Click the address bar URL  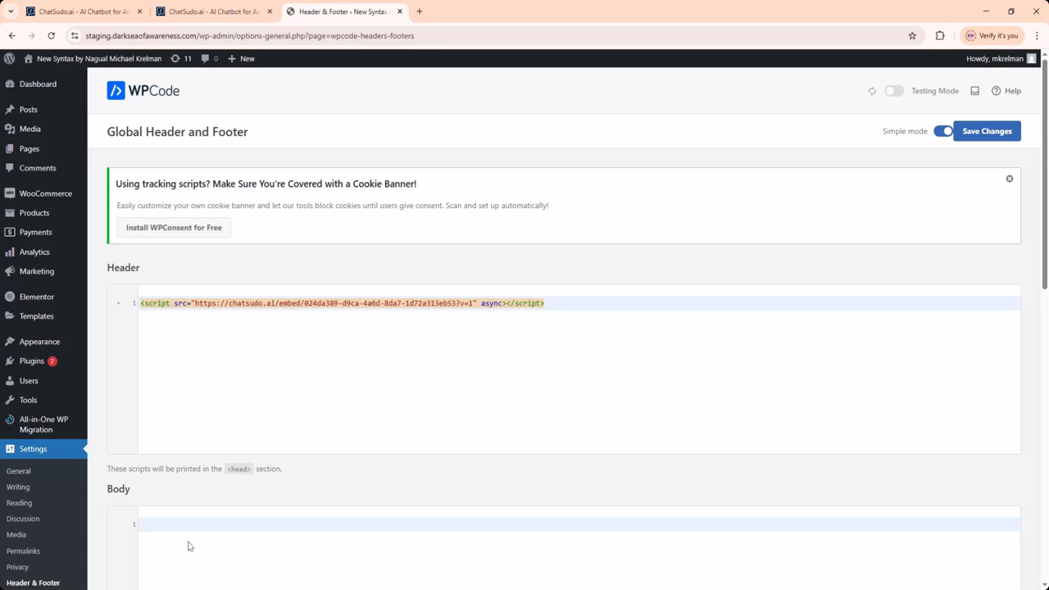tap(249, 36)
